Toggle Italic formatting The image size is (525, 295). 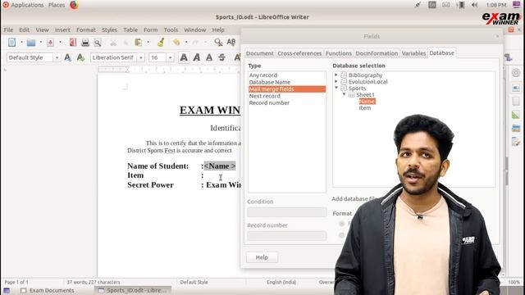(197, 57)
